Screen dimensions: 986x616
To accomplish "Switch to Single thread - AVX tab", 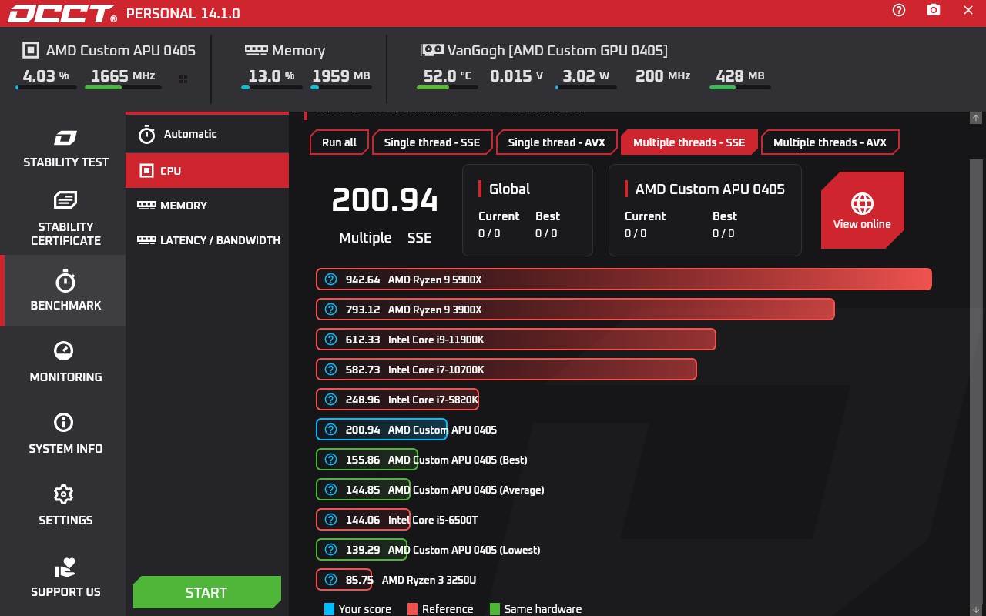I will tap(556, 142).
